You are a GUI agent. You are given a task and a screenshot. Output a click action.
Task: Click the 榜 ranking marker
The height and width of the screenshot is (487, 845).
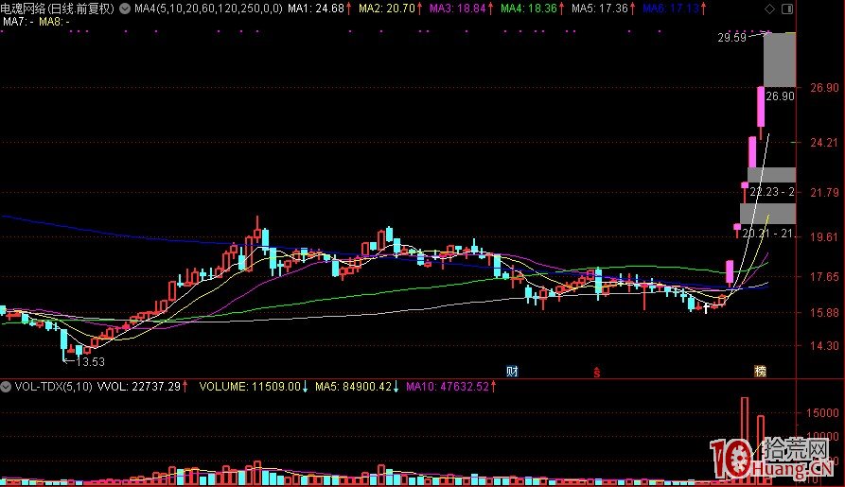click(761, 371)
